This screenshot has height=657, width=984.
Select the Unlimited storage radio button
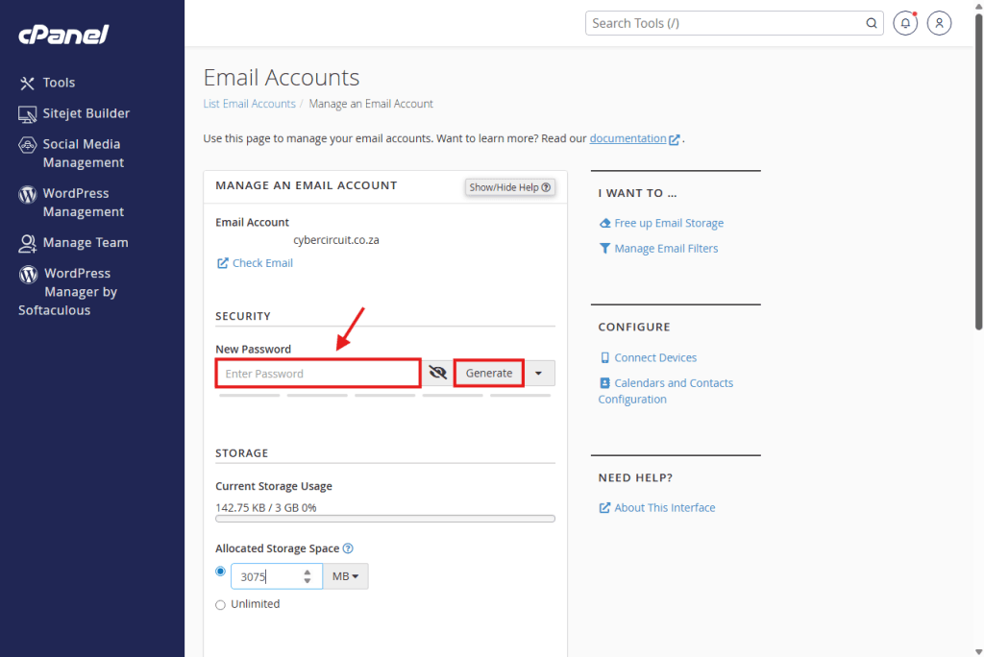220,604
